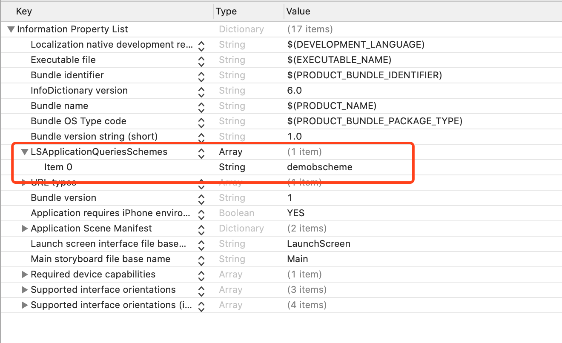Open key stepper for LSApplicationQueriesSchemes
The image size is (562, 343).
tap(201, 152)
